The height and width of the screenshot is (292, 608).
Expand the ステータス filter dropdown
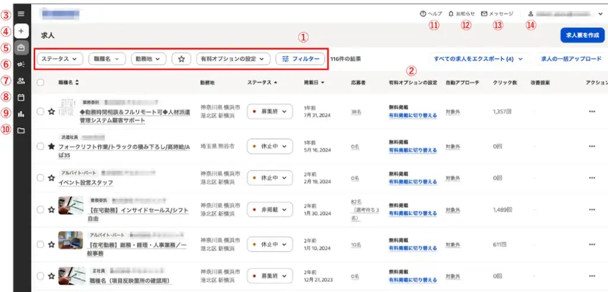click(x=60, y=59)
